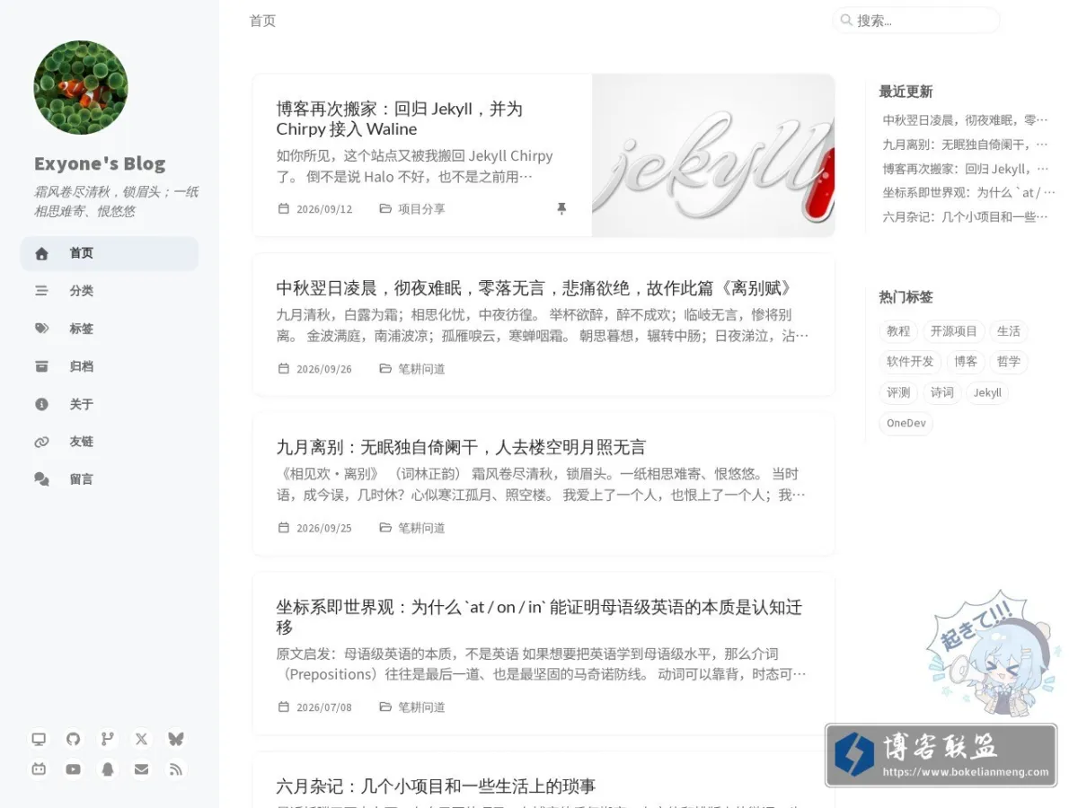Click the calendar icon beside 2026/07/08
Screen dimensions: 1078x808
pos(284,707)
